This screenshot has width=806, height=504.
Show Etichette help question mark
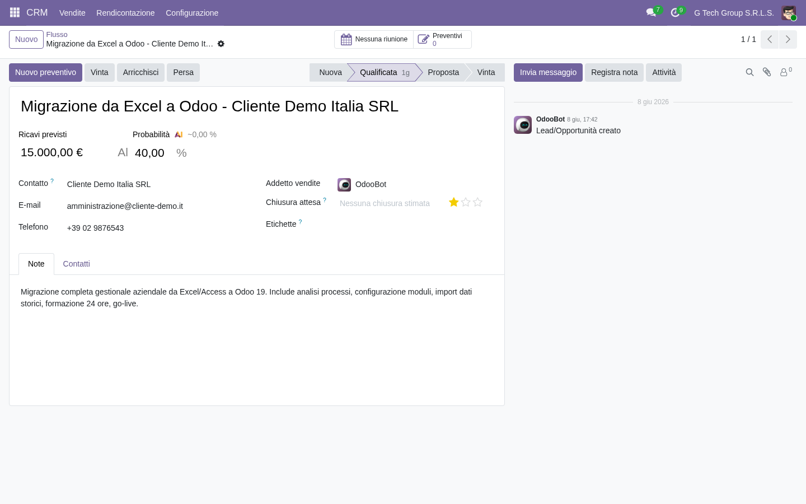point(300,222)
